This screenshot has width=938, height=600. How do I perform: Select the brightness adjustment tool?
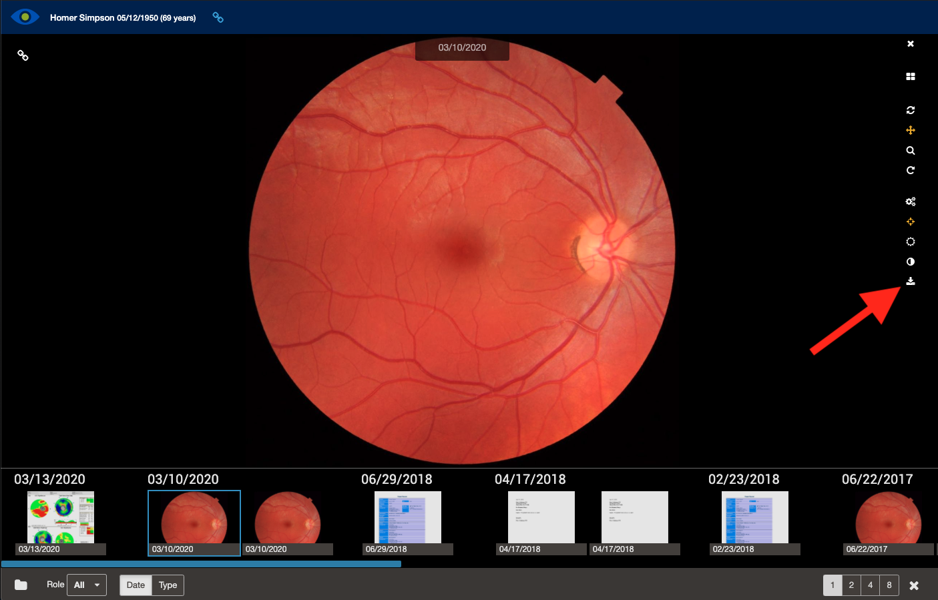[910, 242]
